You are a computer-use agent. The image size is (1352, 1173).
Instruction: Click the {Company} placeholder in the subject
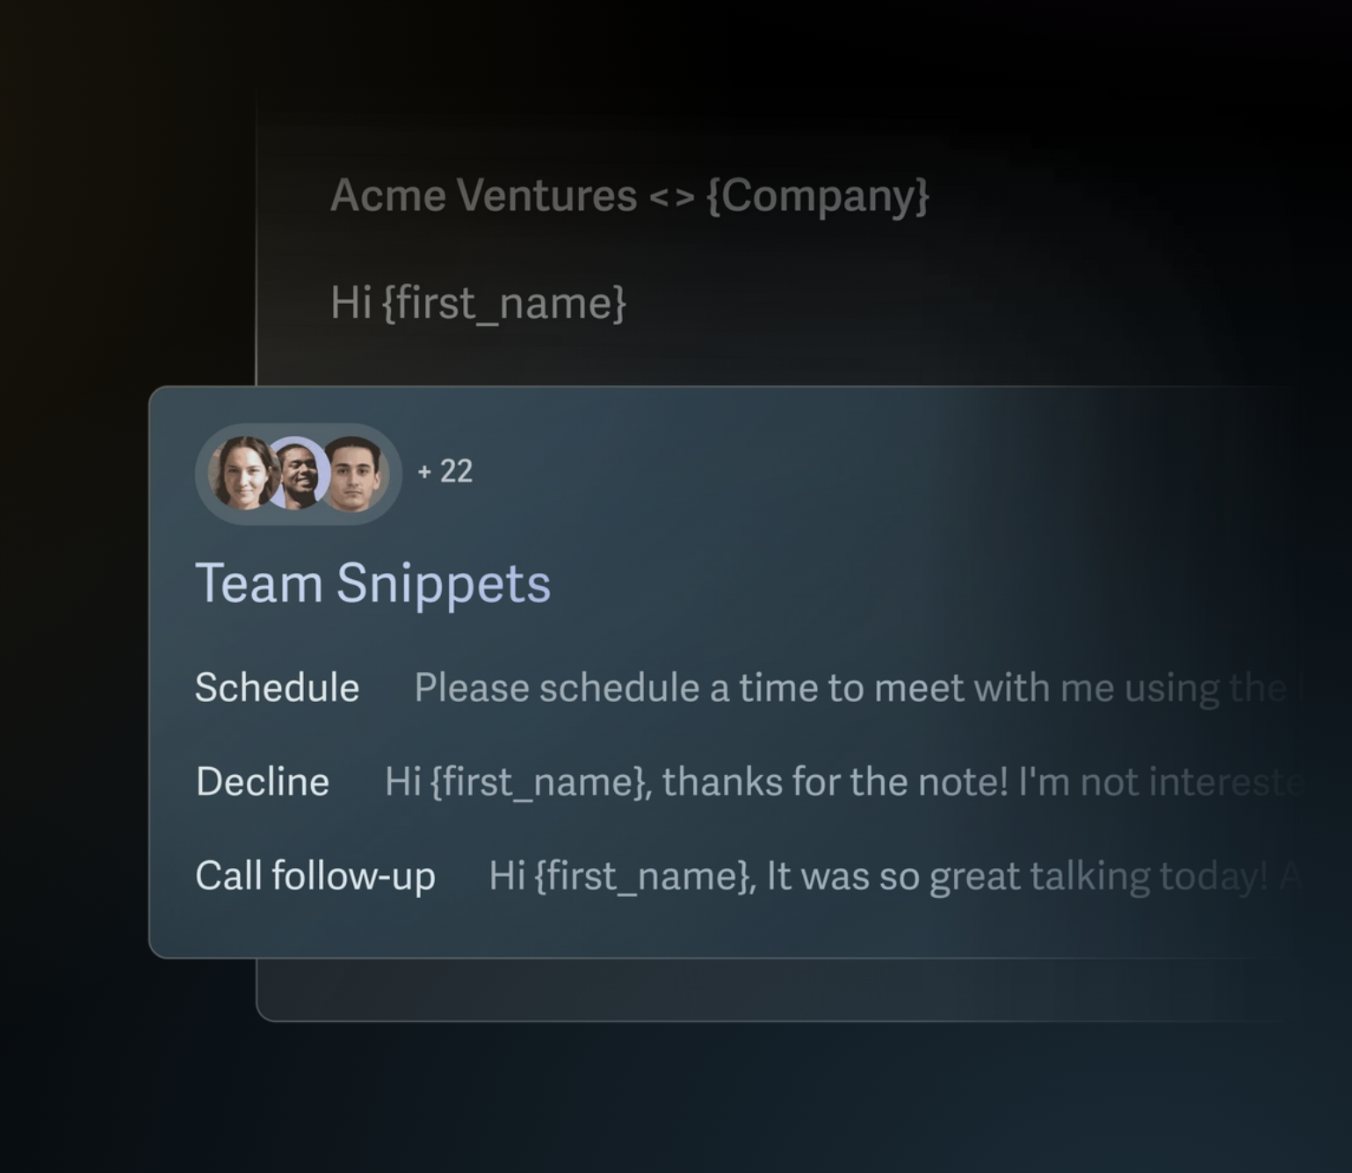817,195
